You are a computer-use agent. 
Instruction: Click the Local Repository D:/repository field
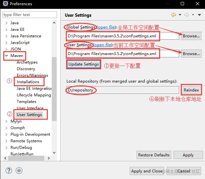click(122, 90)
